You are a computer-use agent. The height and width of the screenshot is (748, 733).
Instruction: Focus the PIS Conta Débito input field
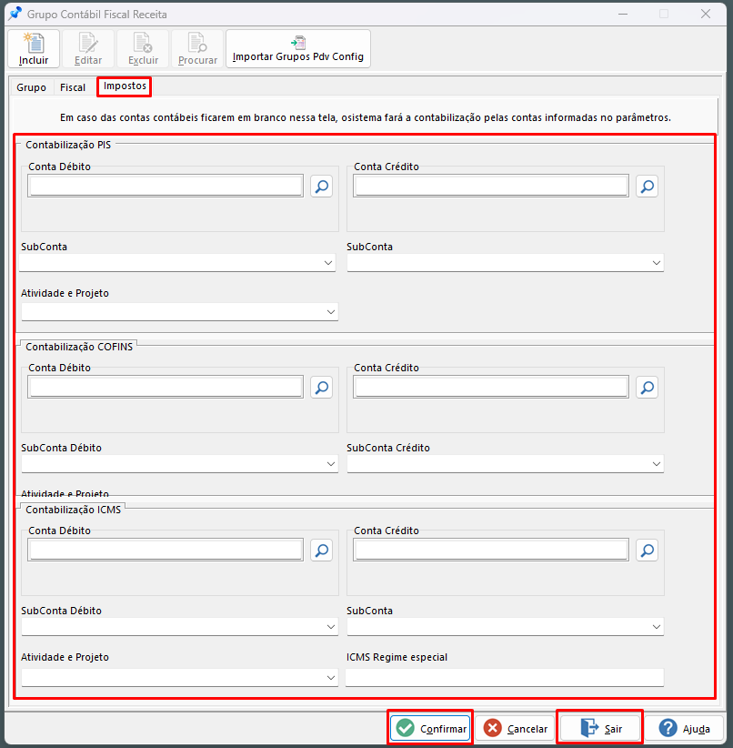[x=166, y=186]
